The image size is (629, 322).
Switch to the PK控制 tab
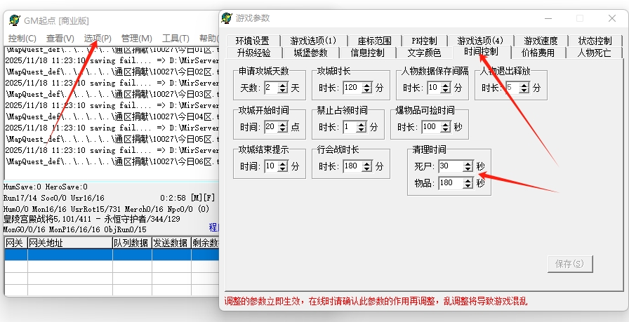coord(424,41)
